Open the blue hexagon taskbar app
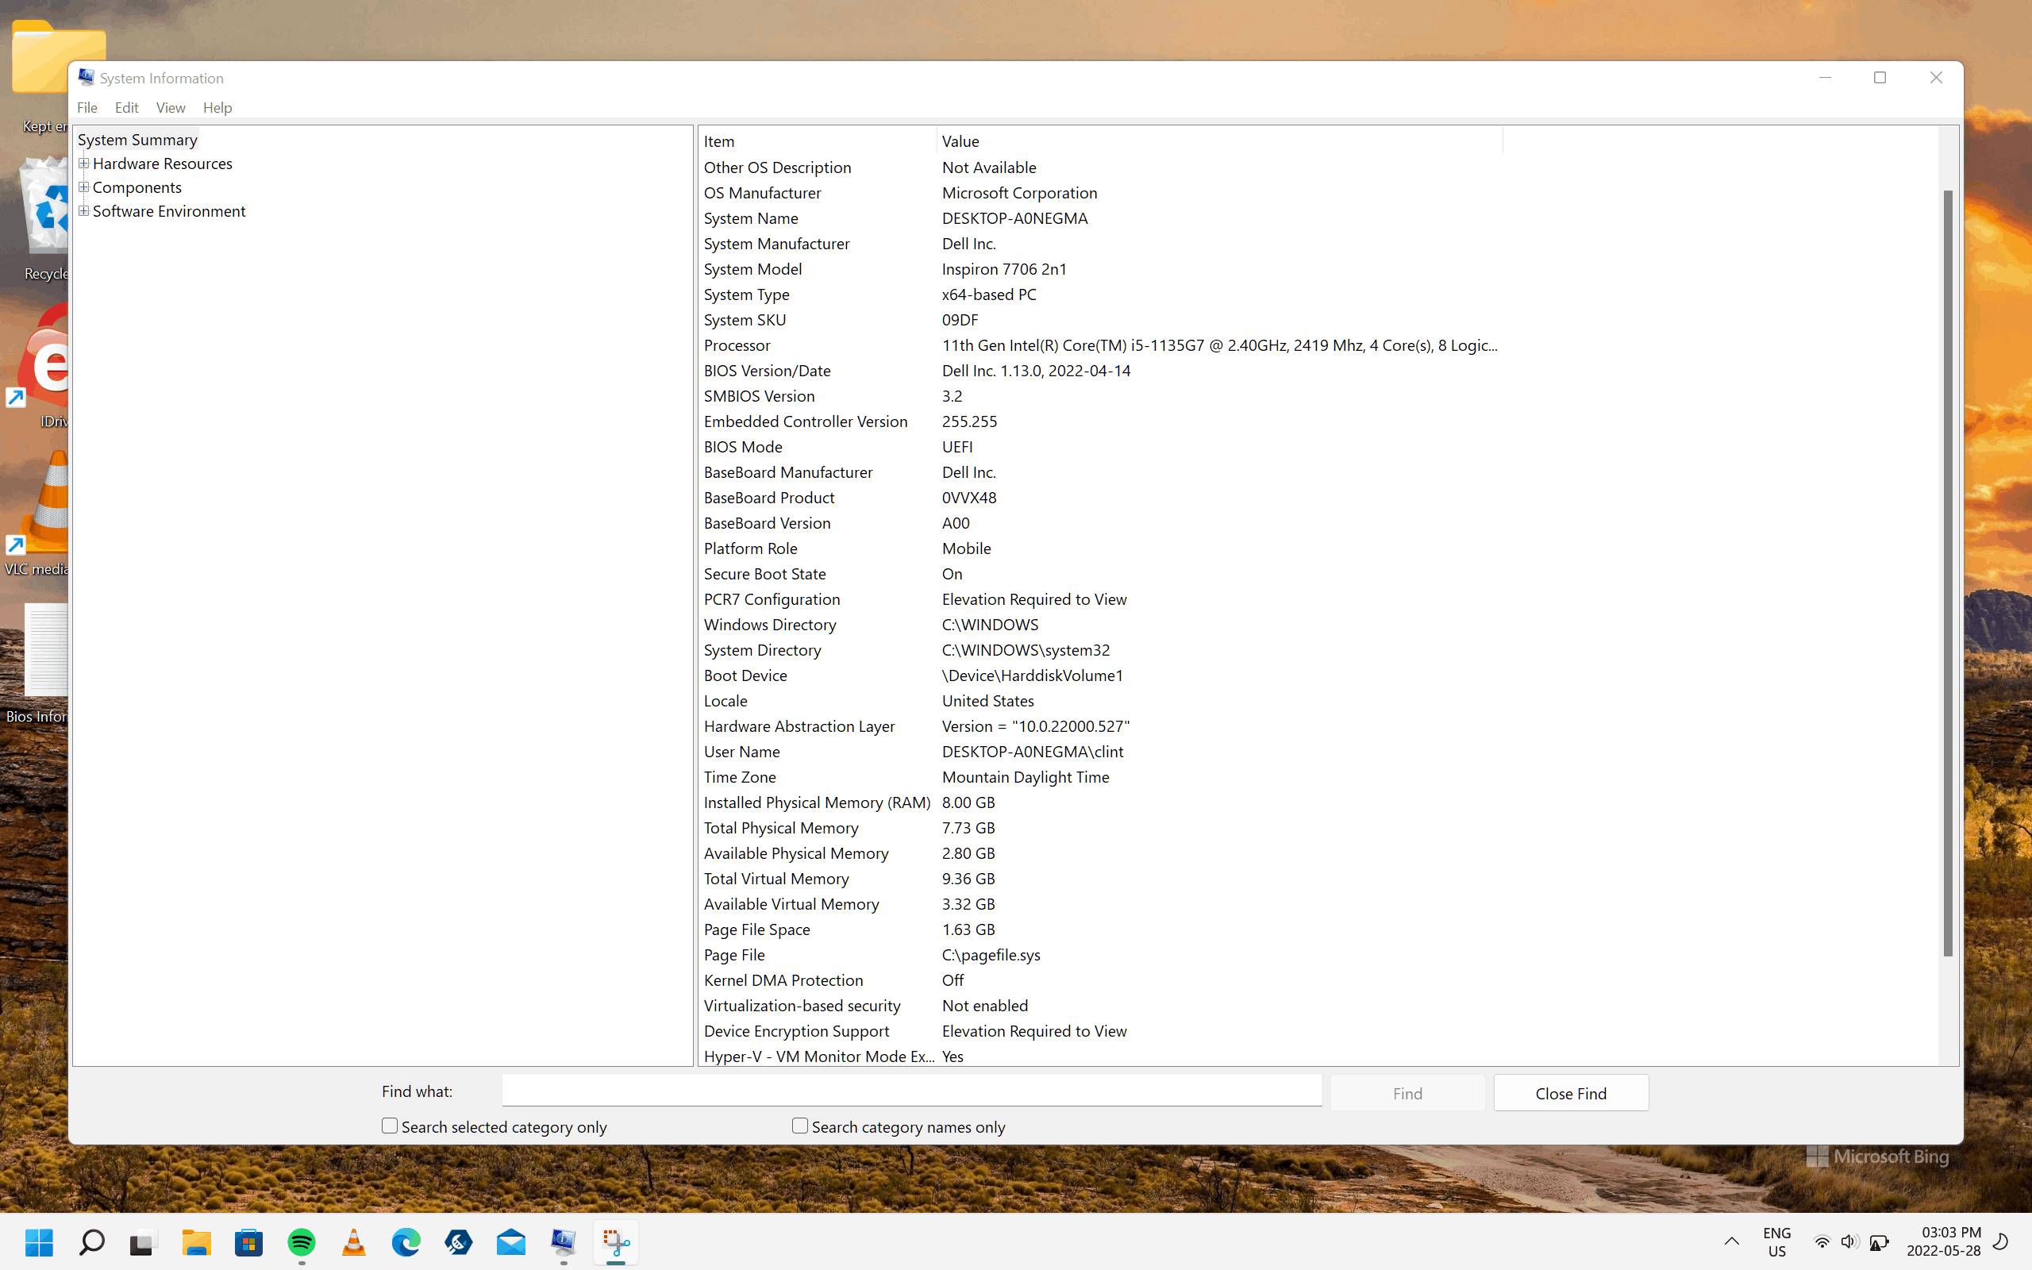Viewport: 2032px width, 1270px height. [x=459, y=1241]
